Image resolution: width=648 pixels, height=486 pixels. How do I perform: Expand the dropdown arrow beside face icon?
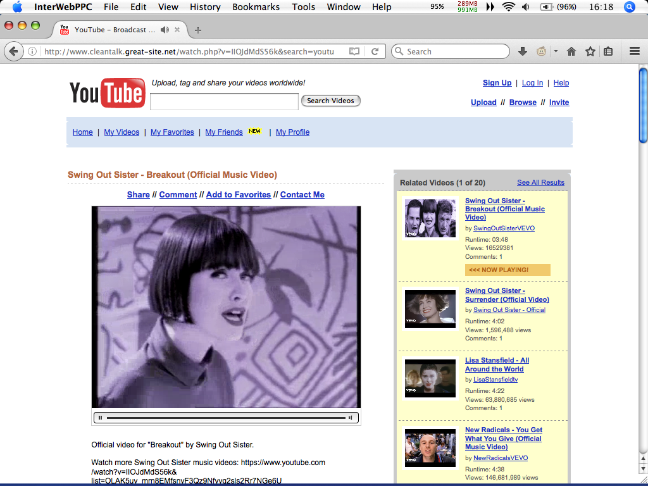pyautogui.click(x=556, y=51)
